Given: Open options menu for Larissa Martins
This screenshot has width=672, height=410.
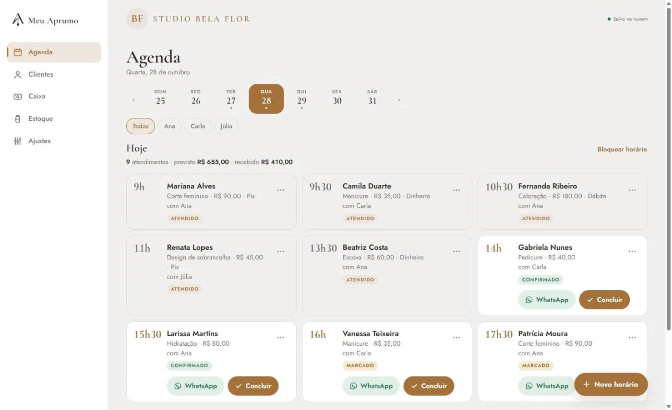Looking at the screenshot, I should click(x=281, y=338).
